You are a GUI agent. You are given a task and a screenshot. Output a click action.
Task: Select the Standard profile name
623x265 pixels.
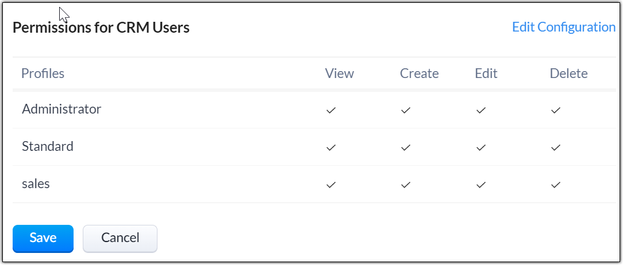point(48,146)
